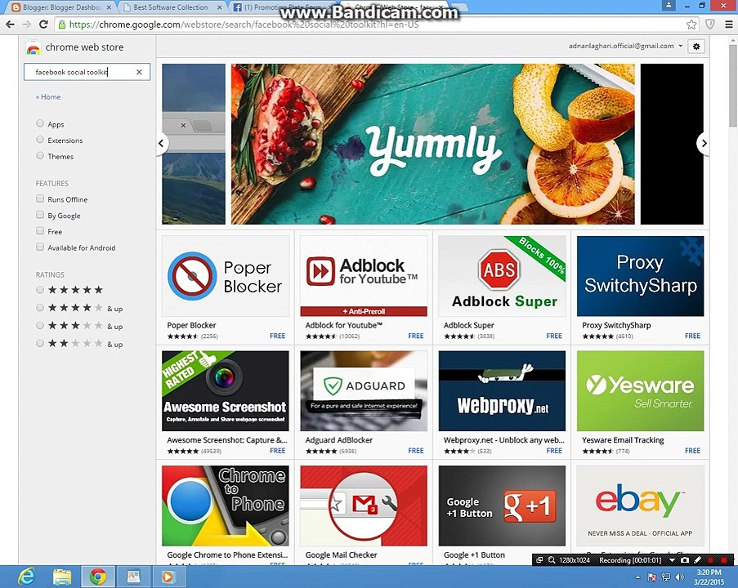The image size is (738, 588).
Task: Close the Blogger Dashboard tab
Action: tap(110, 7)
